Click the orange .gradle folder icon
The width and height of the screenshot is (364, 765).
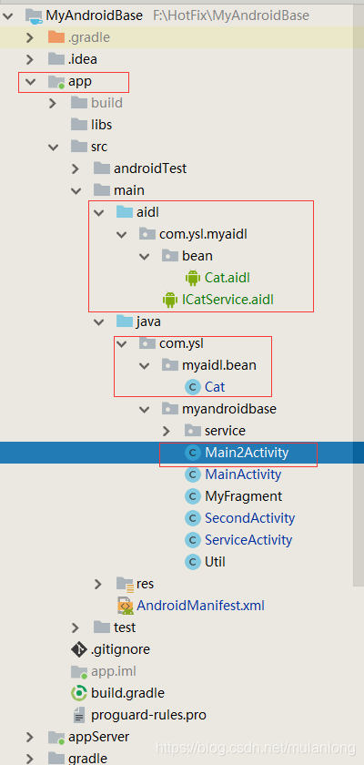(56, 37)
